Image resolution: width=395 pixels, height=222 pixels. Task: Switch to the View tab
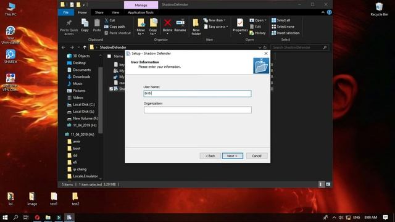115,12
